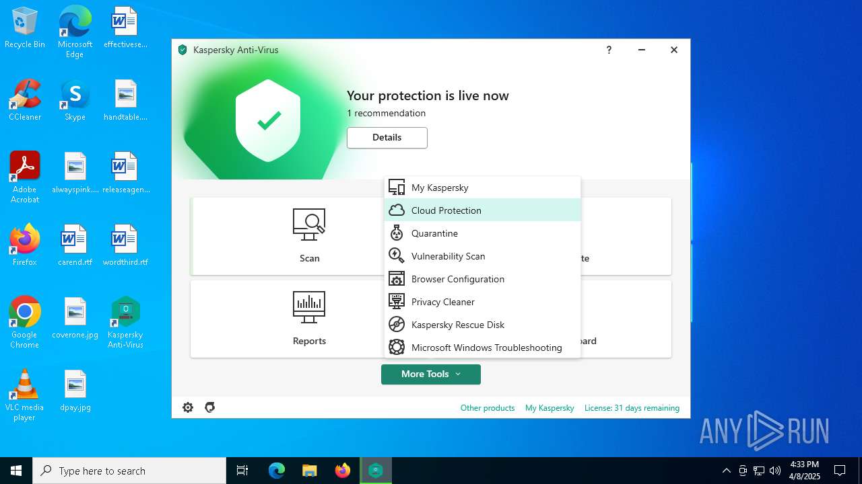The width and height of the screenshot is (862, 484).
Task: Select Skype desktop shortcut
Action: coord(75,101)
